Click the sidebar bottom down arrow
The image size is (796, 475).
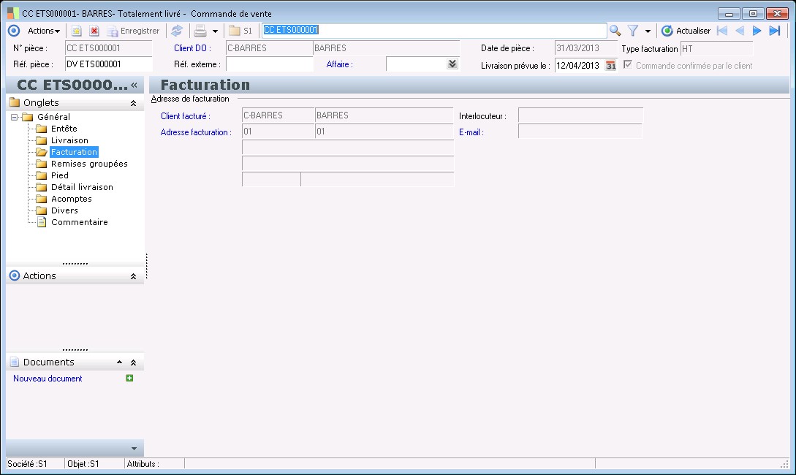pos(134,449)
